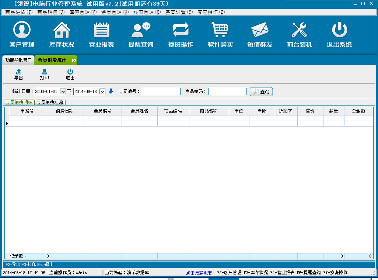The width and height of the screenshot is (378, 280).
Task: Click the 点击更换账套 link
Action: [199, 273]
